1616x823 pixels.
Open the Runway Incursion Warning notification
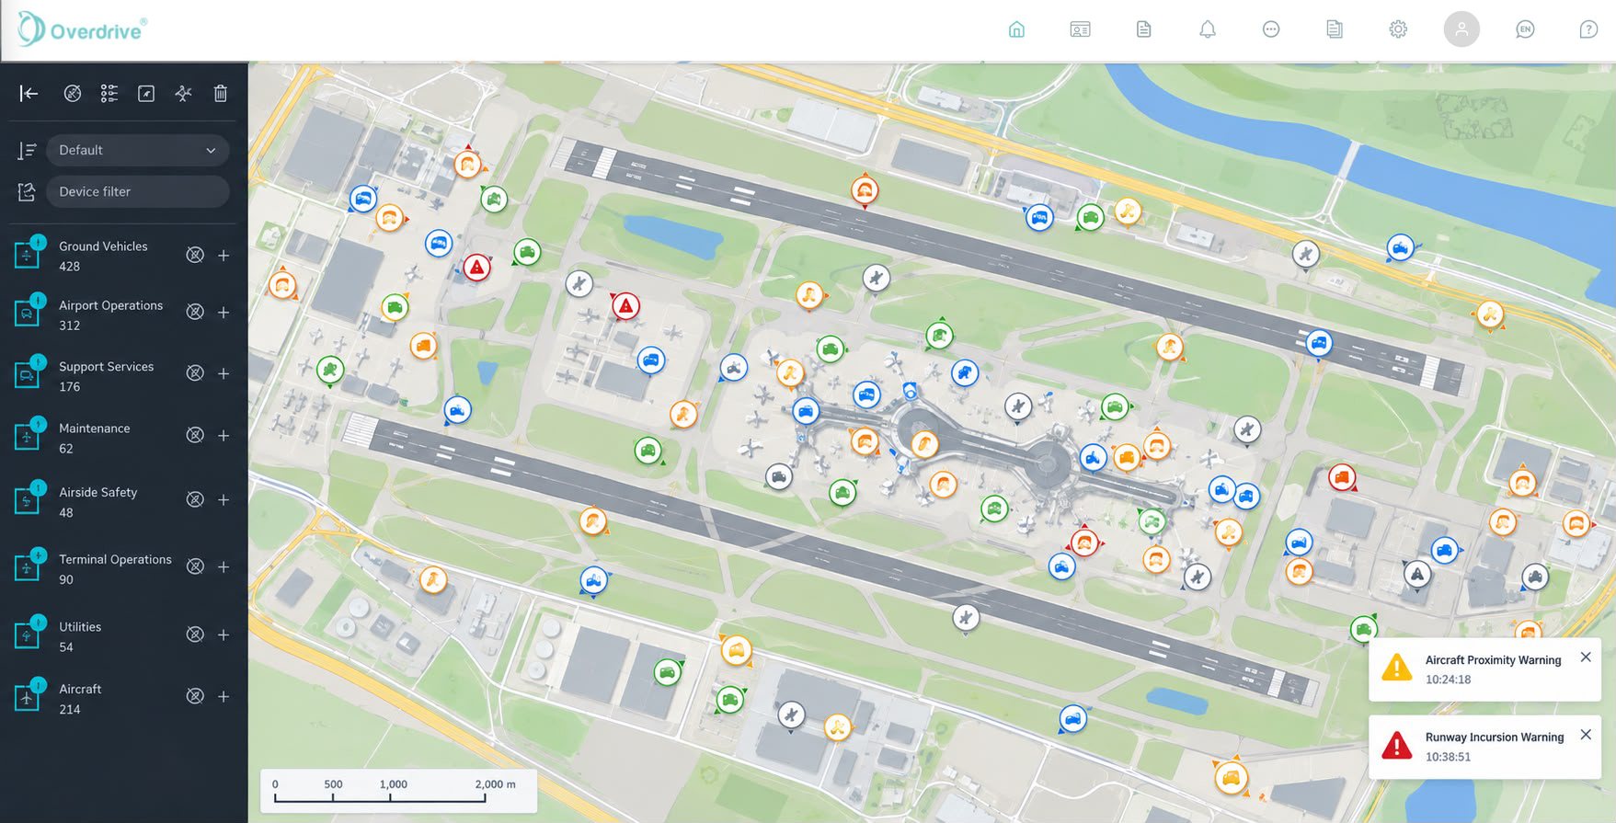1484,747
